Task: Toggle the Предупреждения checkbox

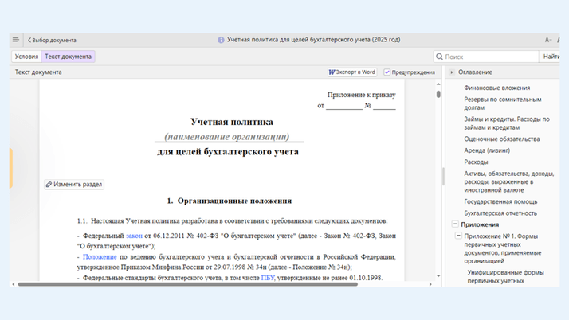Action: coord(387,72)
